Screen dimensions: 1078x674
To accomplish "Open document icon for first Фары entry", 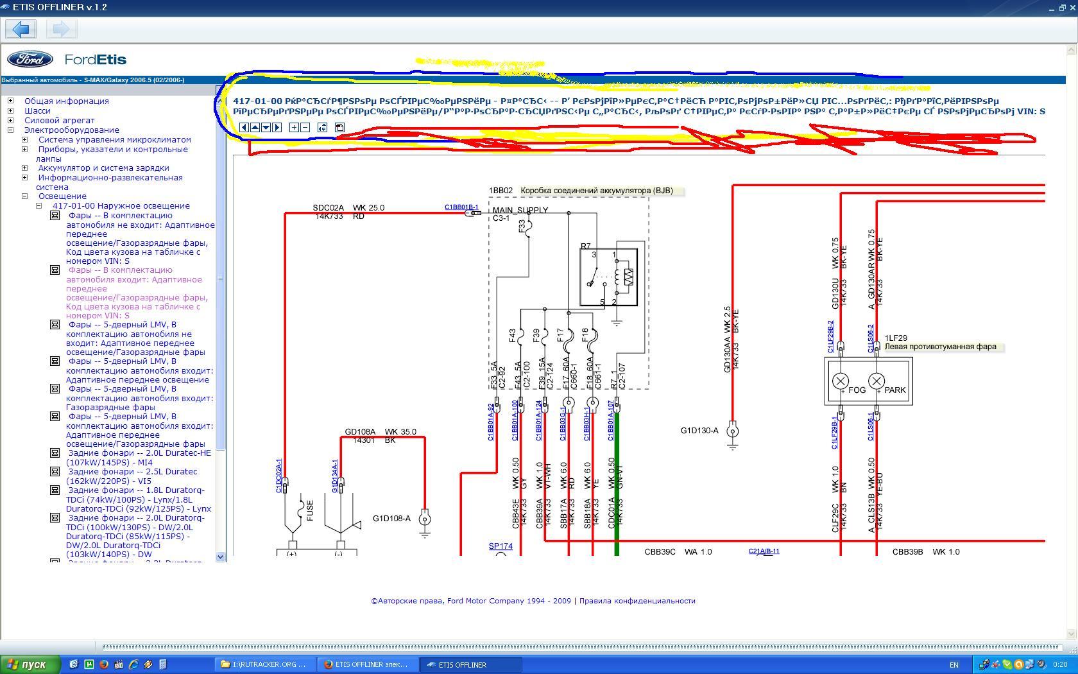I will tap(55, 216).
